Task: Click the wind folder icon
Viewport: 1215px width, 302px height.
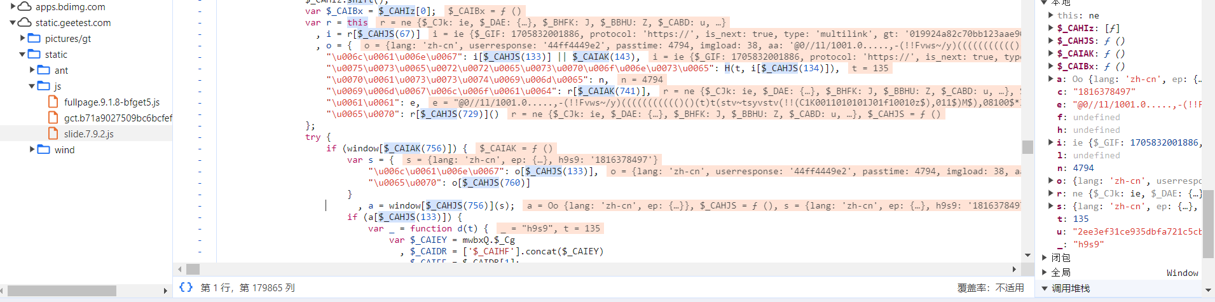Action: coord(44,149)
